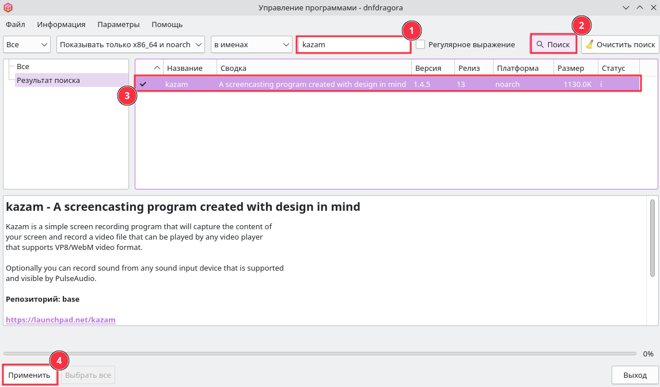Open the Файл menu
Image resolution: width=660 pixels, height=387 pixels.
click(16, 24)
